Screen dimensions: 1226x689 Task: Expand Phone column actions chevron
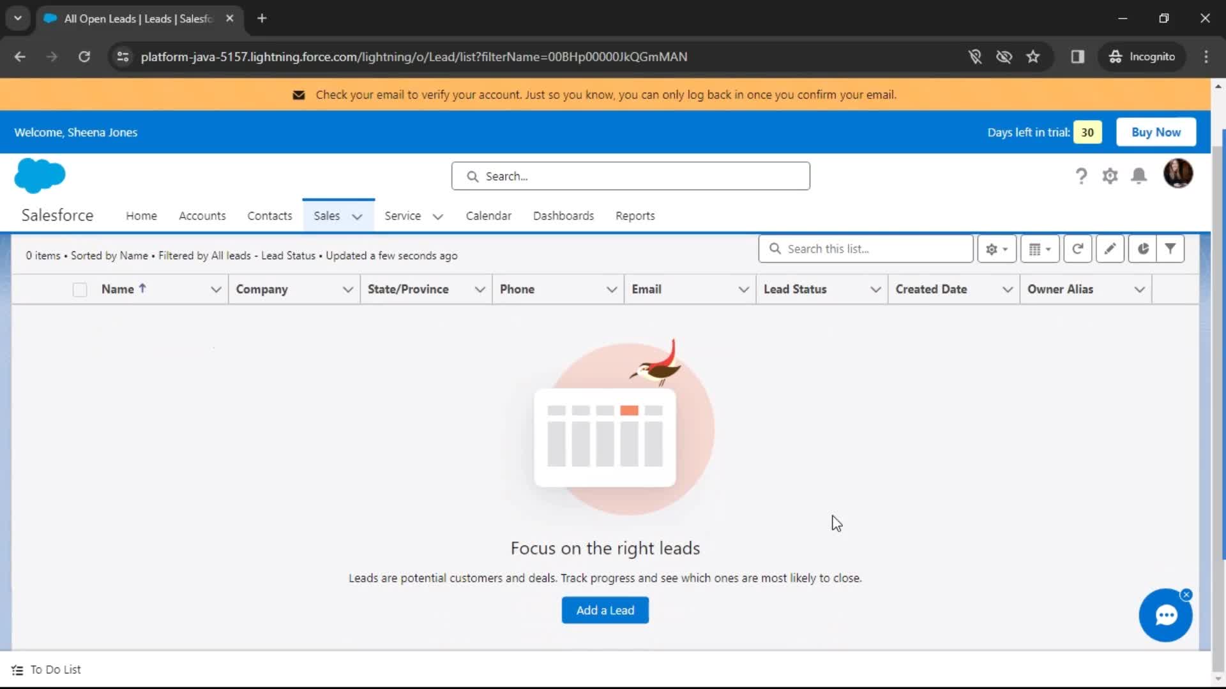pyautogui.click(x=612, y=290)
